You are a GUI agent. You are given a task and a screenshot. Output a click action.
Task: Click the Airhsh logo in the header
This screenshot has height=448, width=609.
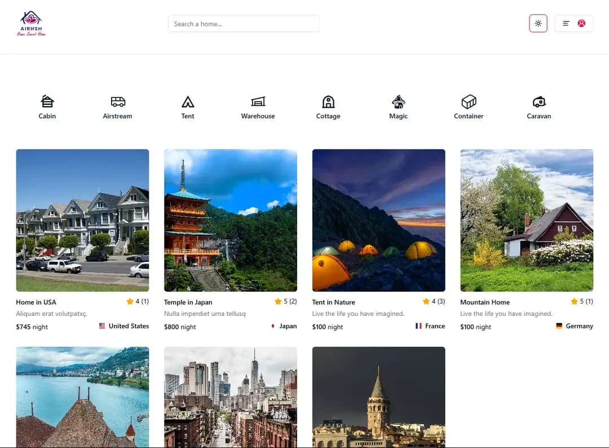(x=31, y=23)
